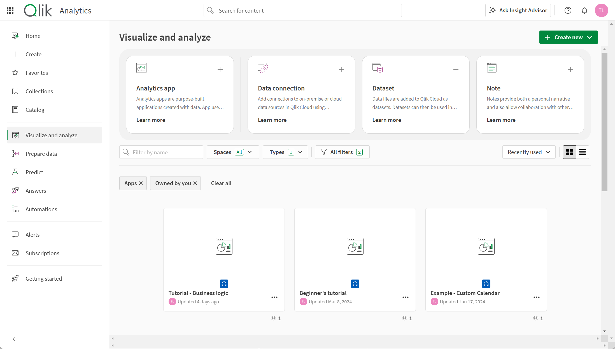The width and height of the screenshot is (615, 349).
Task: Open Automations from the sidebar
Action: pyautogui.click(x=41, y=209)
